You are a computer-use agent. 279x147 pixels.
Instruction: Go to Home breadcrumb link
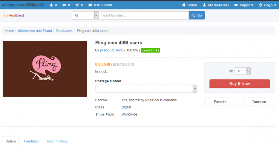coord(9,31)
